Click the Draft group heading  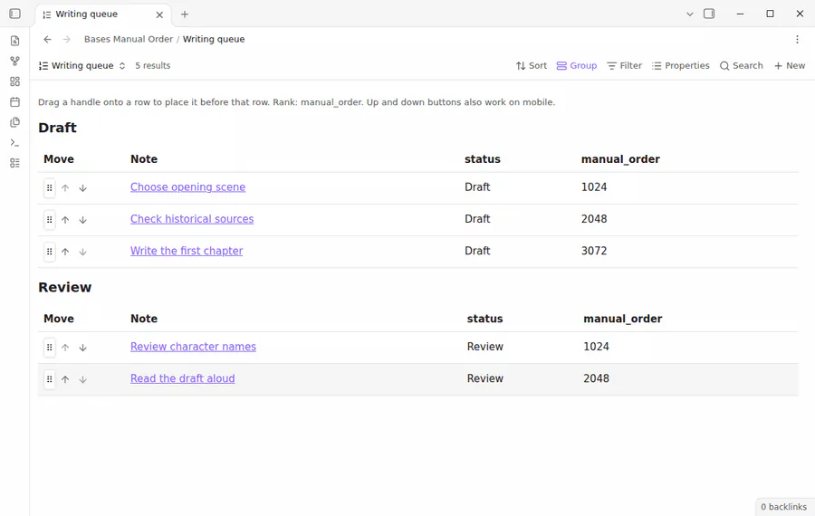pyautogui.click(x=57, y=128)
